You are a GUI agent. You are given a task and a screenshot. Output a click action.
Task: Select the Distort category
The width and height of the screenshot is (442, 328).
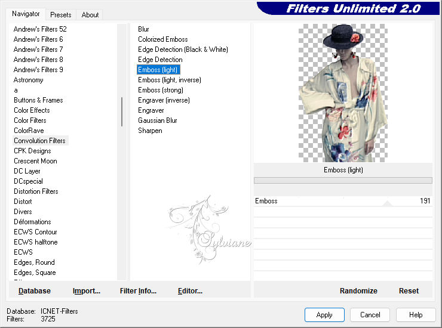click(23, 202)
